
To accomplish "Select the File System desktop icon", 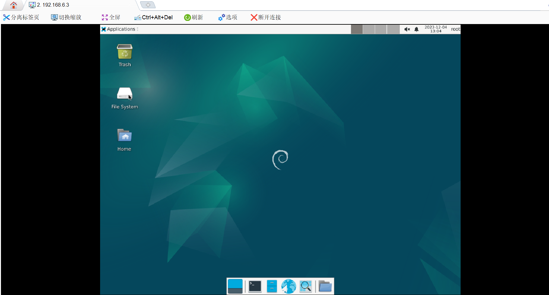I will pyautogui.click(x=124, y=98).
